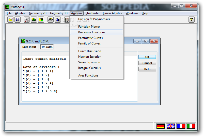Click the question mark help icon

[x=192, y=20]
